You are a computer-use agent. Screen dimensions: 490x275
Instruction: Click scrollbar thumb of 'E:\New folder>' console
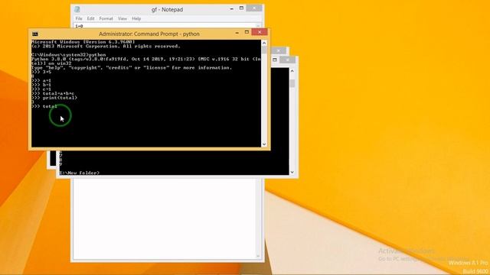pyautogui.click(x=292, y=83)
